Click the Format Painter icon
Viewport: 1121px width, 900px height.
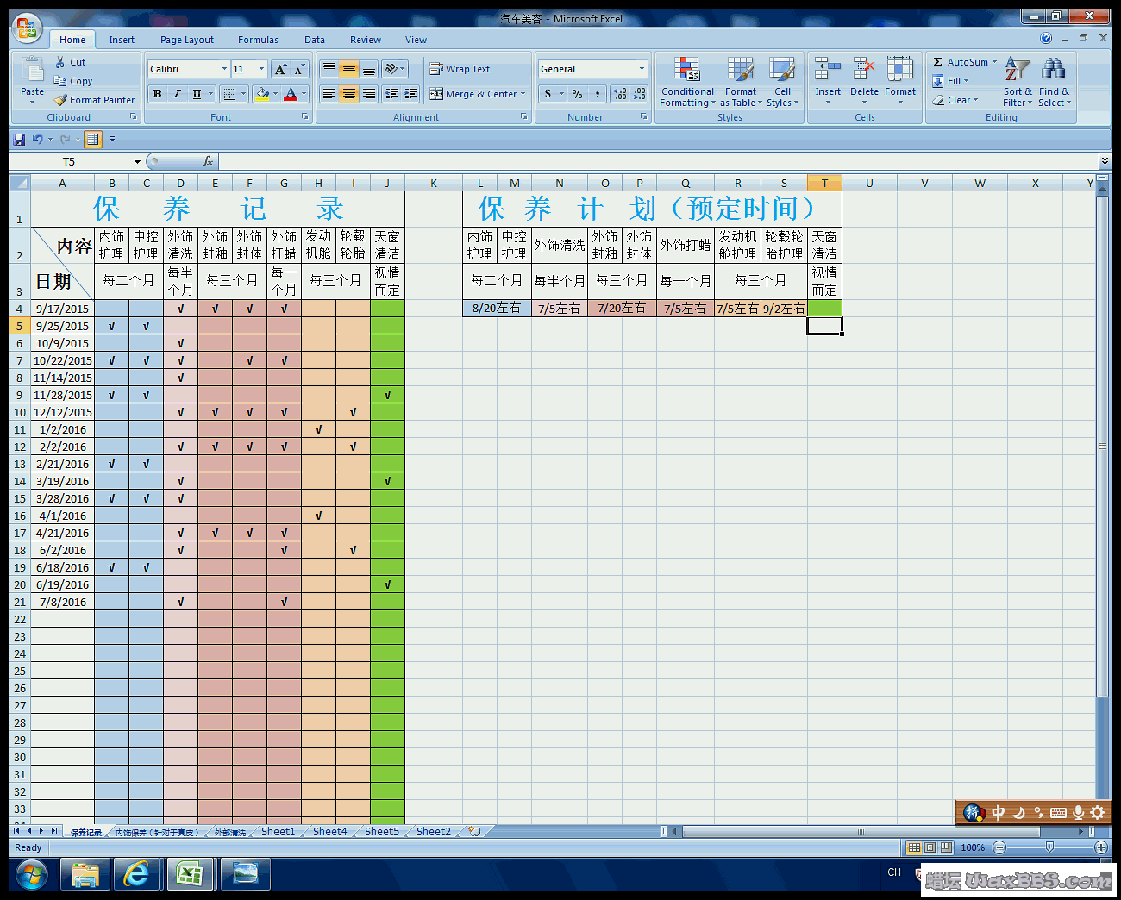[61, 100]
